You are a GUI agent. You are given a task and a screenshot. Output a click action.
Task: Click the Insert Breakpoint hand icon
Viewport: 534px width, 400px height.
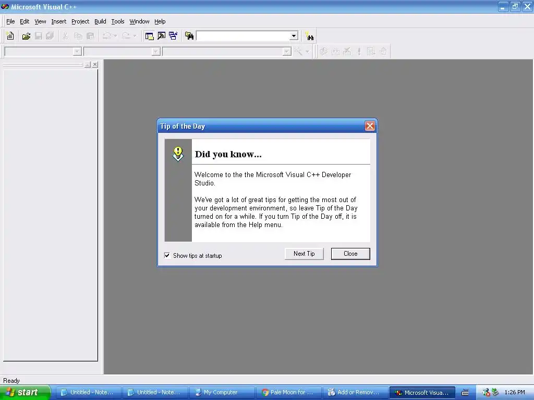pyautogui.click(x=383, y=52)
